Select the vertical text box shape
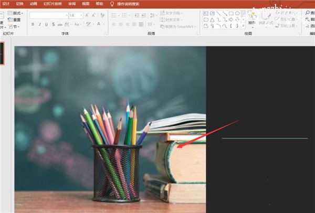 coord(212,14)
